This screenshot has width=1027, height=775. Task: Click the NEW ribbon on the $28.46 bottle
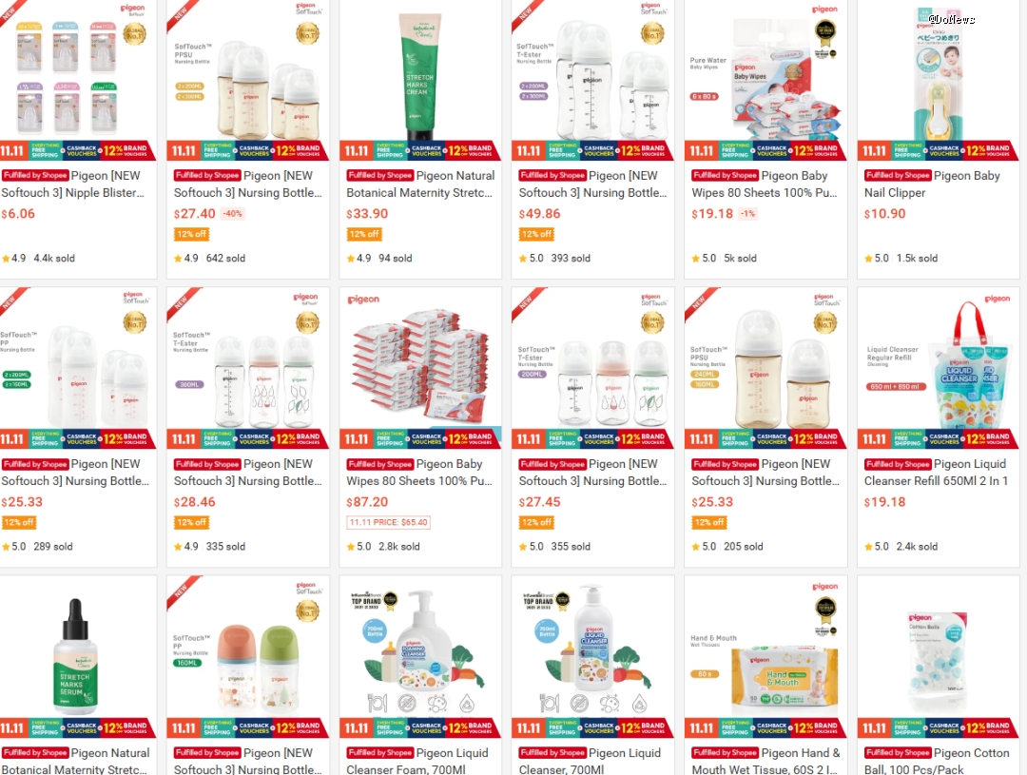pos(181,302)
